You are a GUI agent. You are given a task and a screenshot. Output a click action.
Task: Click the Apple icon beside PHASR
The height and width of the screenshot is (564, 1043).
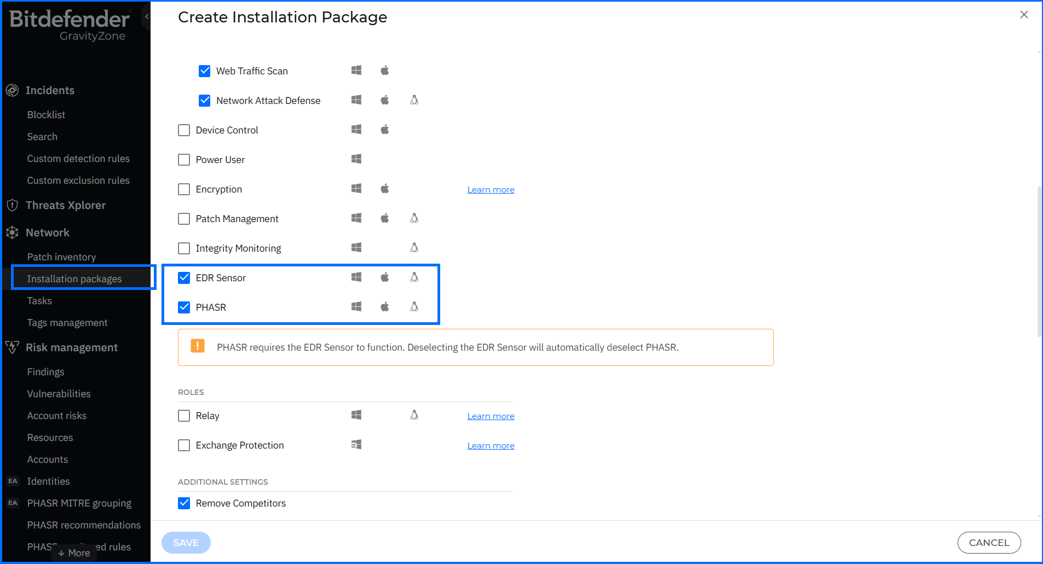(385, 307)
